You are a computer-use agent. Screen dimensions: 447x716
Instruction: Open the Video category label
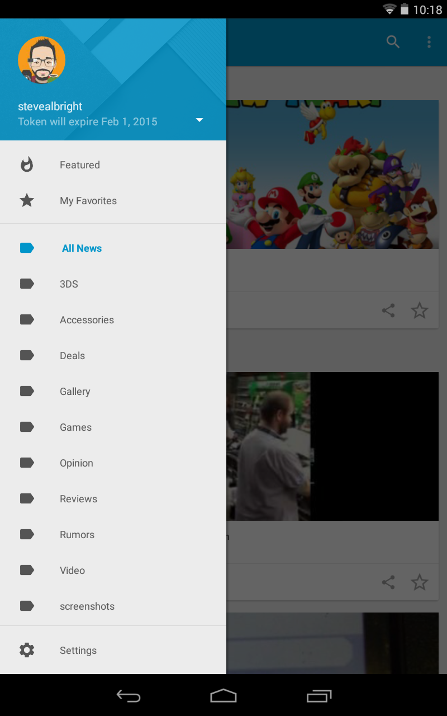tap(73, 571)
